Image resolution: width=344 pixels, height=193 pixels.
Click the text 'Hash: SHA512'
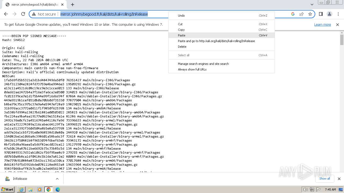pos(13,40)
